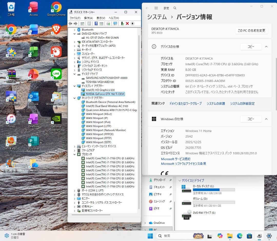This screenshot has height=241, width=277.
Task: Open ドメインまたはワークグループ link
Action: pyautogui.click(x=185, y=104)
